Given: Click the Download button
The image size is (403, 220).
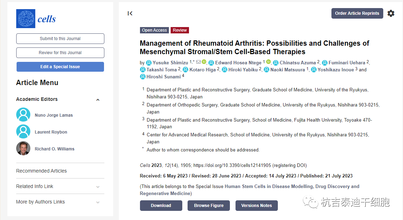Looking at the screenshot, I should point(161,206).
